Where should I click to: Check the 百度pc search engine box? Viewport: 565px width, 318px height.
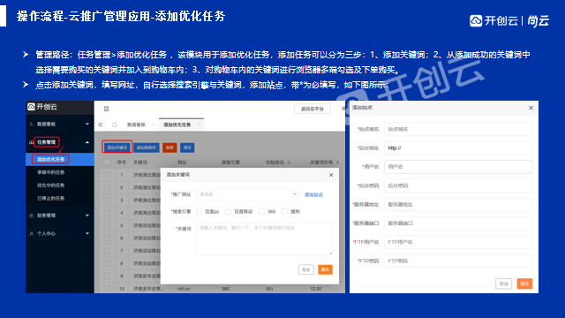(x=199, y=212)
